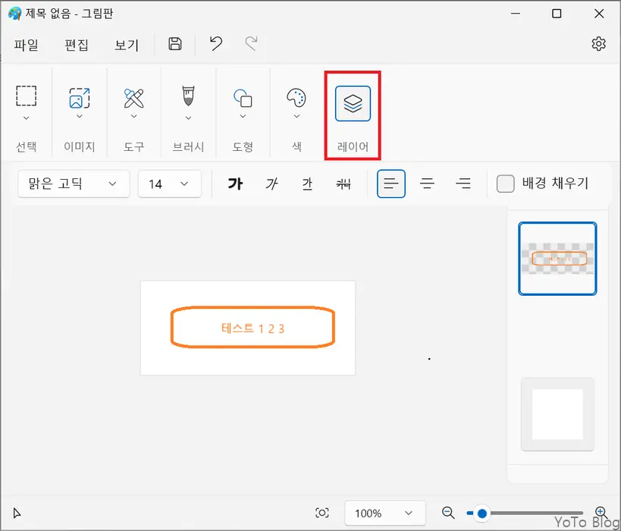Click the zoom out magnifier button
This screenshot has width=621, height=531.
447,513
